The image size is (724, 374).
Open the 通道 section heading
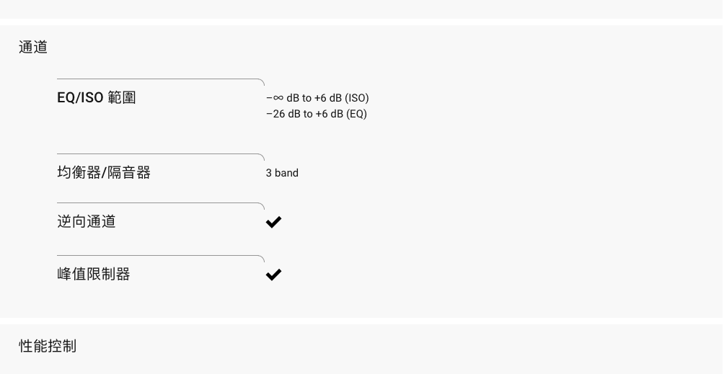[x=33, y=47]
